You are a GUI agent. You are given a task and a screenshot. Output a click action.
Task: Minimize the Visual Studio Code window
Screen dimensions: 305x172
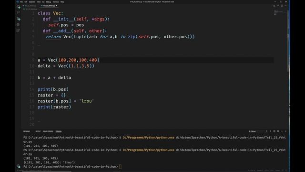pos(275,2)
